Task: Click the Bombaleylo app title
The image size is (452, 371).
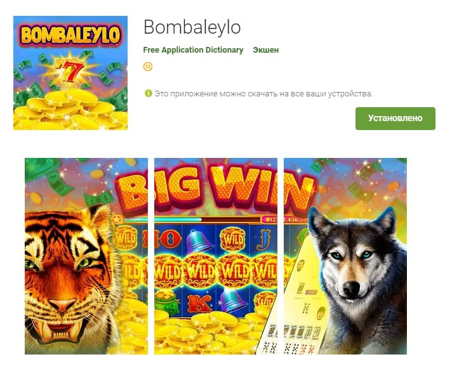Action: coord(192,27)
